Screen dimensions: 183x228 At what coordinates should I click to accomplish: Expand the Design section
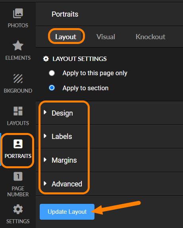coord(109,113)
